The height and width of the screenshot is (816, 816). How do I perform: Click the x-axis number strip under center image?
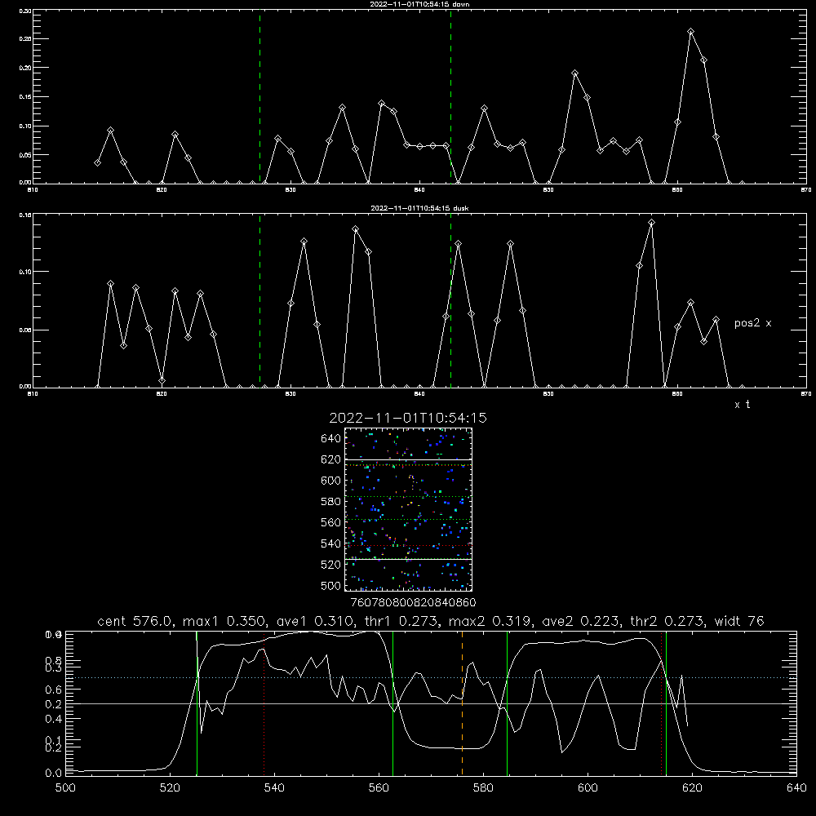[x=413, y=602]
